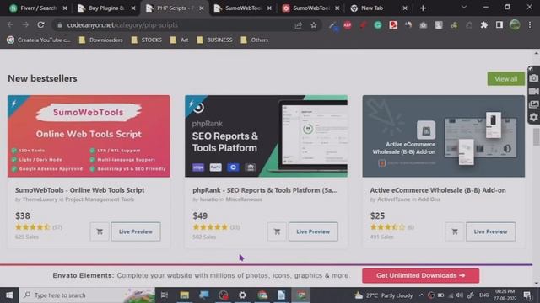Add Active eCommerce Wholesale add-on to cart

tap(455, 231)
